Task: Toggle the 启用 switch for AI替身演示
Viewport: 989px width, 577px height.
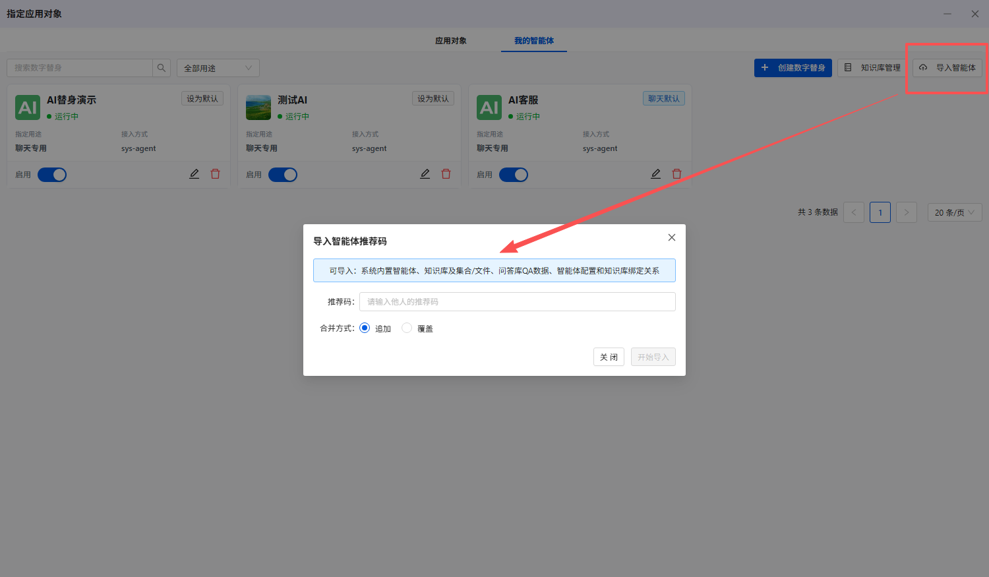Action: (52, 175)
